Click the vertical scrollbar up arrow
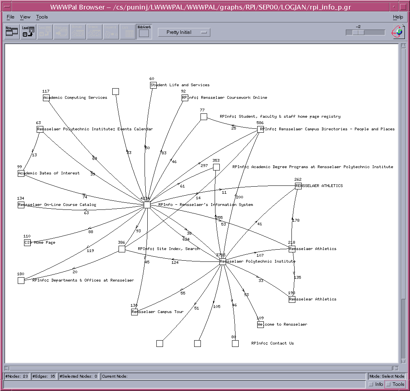The height and width of the screenshot is (391, 410). 403,46
